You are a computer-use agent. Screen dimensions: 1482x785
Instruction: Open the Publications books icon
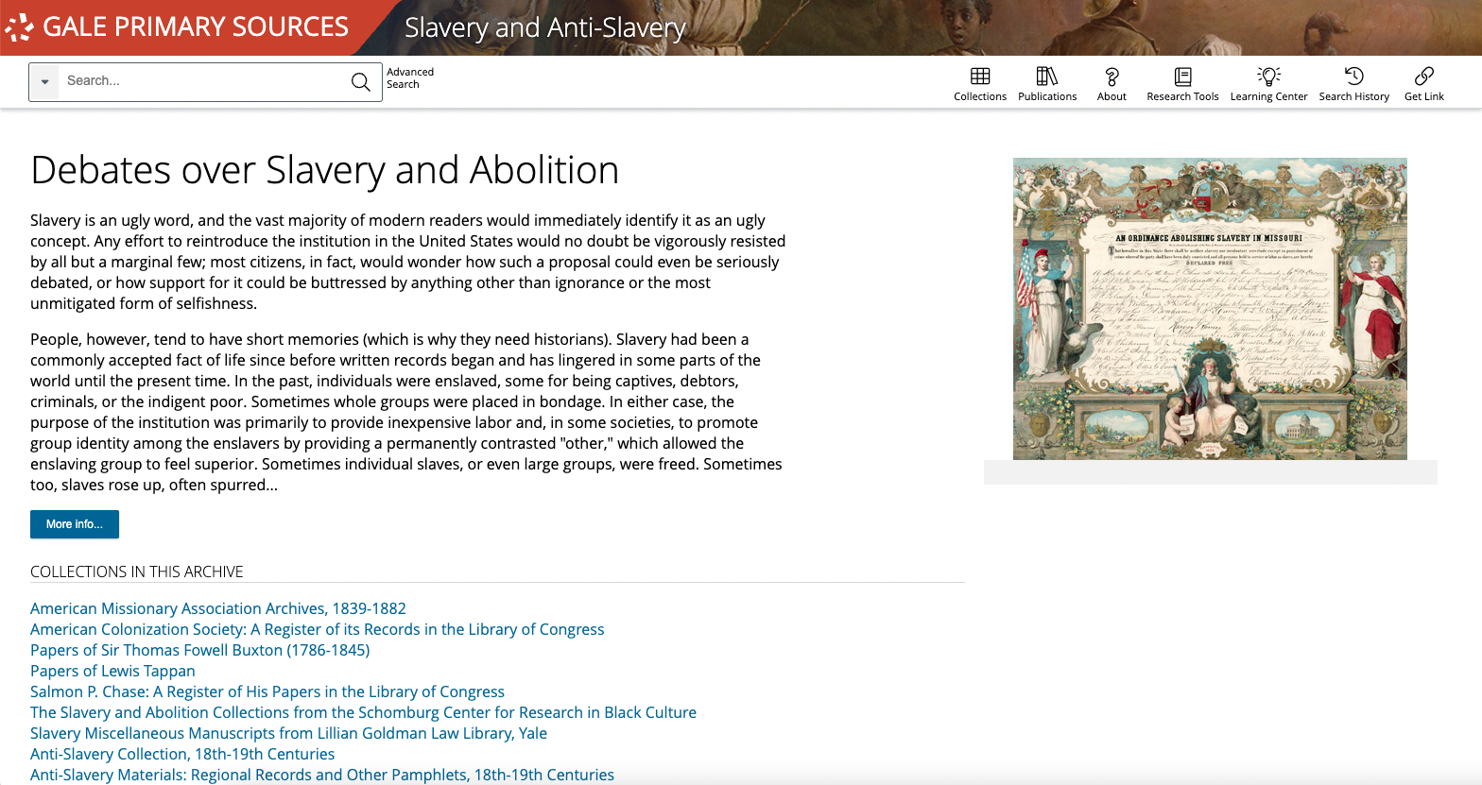tap(1047, 77)
